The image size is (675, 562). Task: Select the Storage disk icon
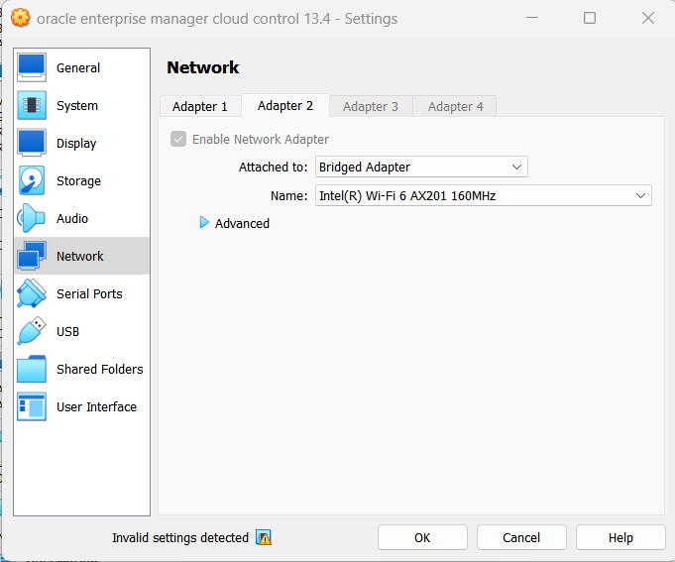pos(32,180)
